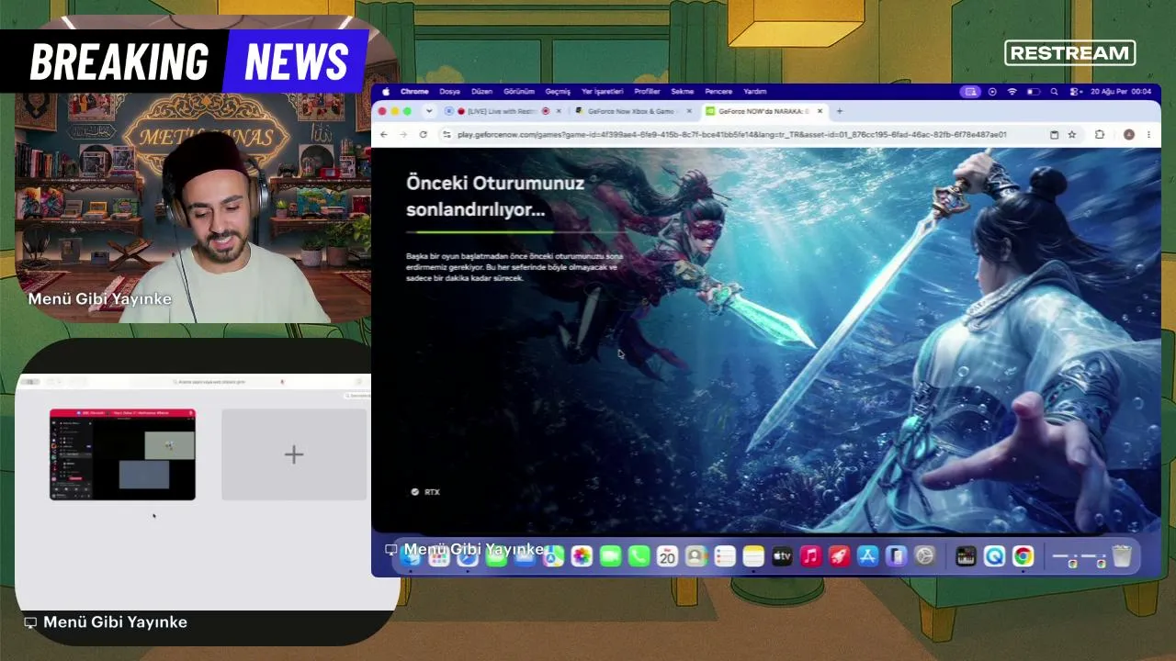Open FaceTime from the Dock

pyautogui.click(x=610, y=555)
